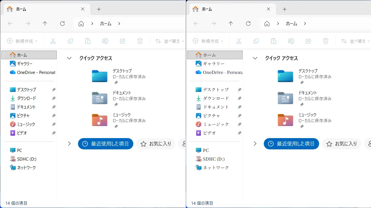The height and width of the screenshot is (208, 371).
Task: Collapse the クイック アクセス section
Action: (69, 58)
